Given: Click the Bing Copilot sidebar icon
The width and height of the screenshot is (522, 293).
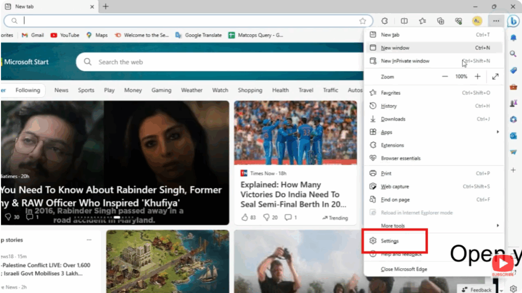Looking at the screenshot, I should [513, 21].
